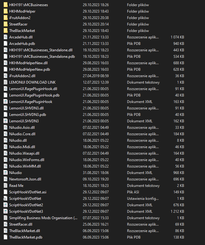This screenshot has height=245, width=205.
Task: Click the NAudio XML document icon
Action: point(6,173)
